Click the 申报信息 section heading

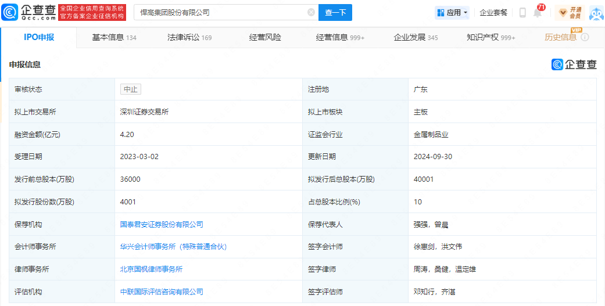click(x=25, y=65)
